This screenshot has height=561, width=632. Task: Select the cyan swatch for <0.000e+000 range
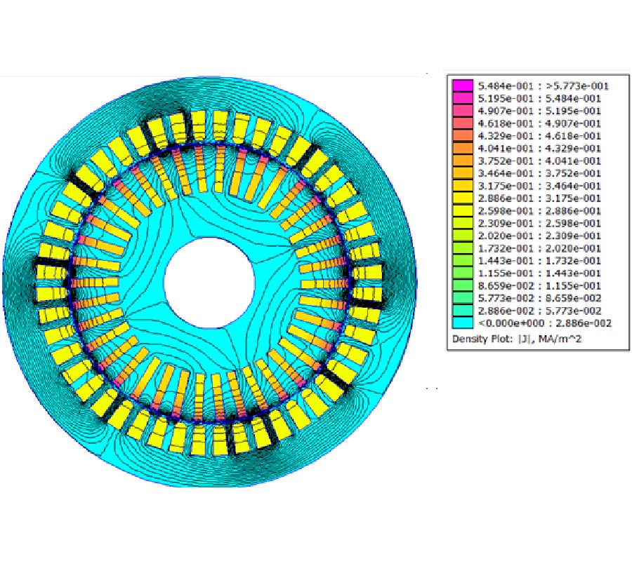pyautogui.click(x=462, y=323)
